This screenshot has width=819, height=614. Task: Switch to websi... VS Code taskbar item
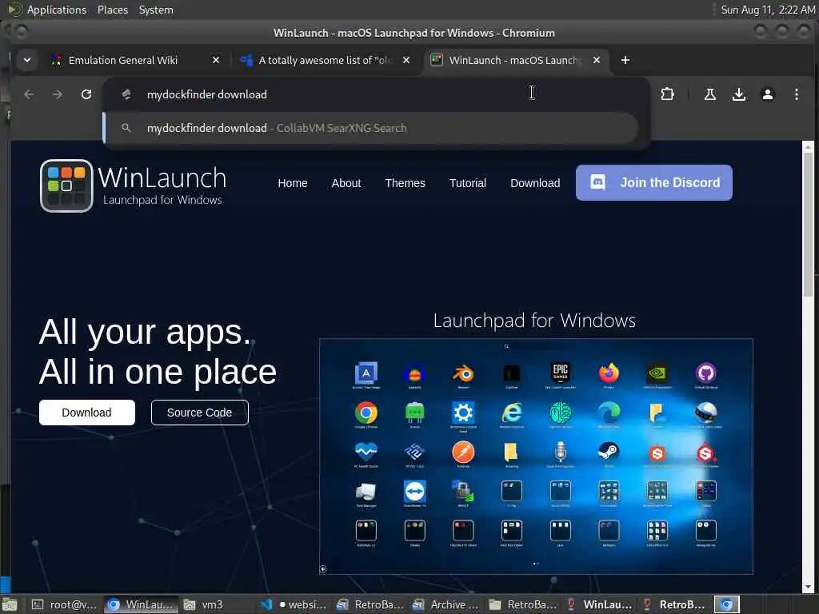[294, 604]
